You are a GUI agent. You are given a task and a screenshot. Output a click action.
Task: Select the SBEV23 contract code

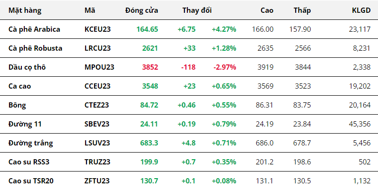coord(97,124)
